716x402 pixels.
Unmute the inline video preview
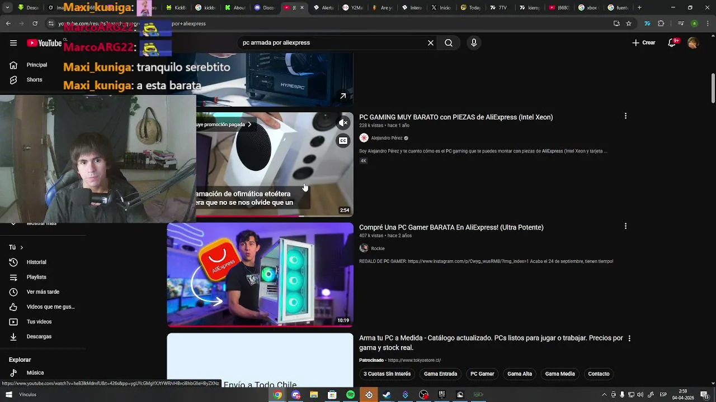343,123
